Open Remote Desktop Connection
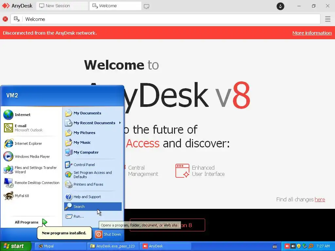 coord(31,183)
